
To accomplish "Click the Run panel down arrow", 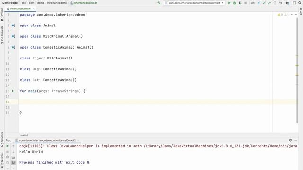I will click(x=13, y=152).
